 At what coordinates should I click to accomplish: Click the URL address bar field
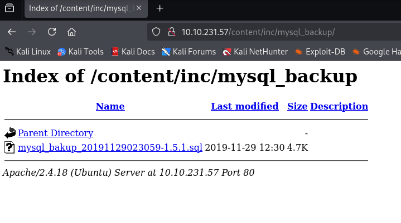[x=279, y=32]
